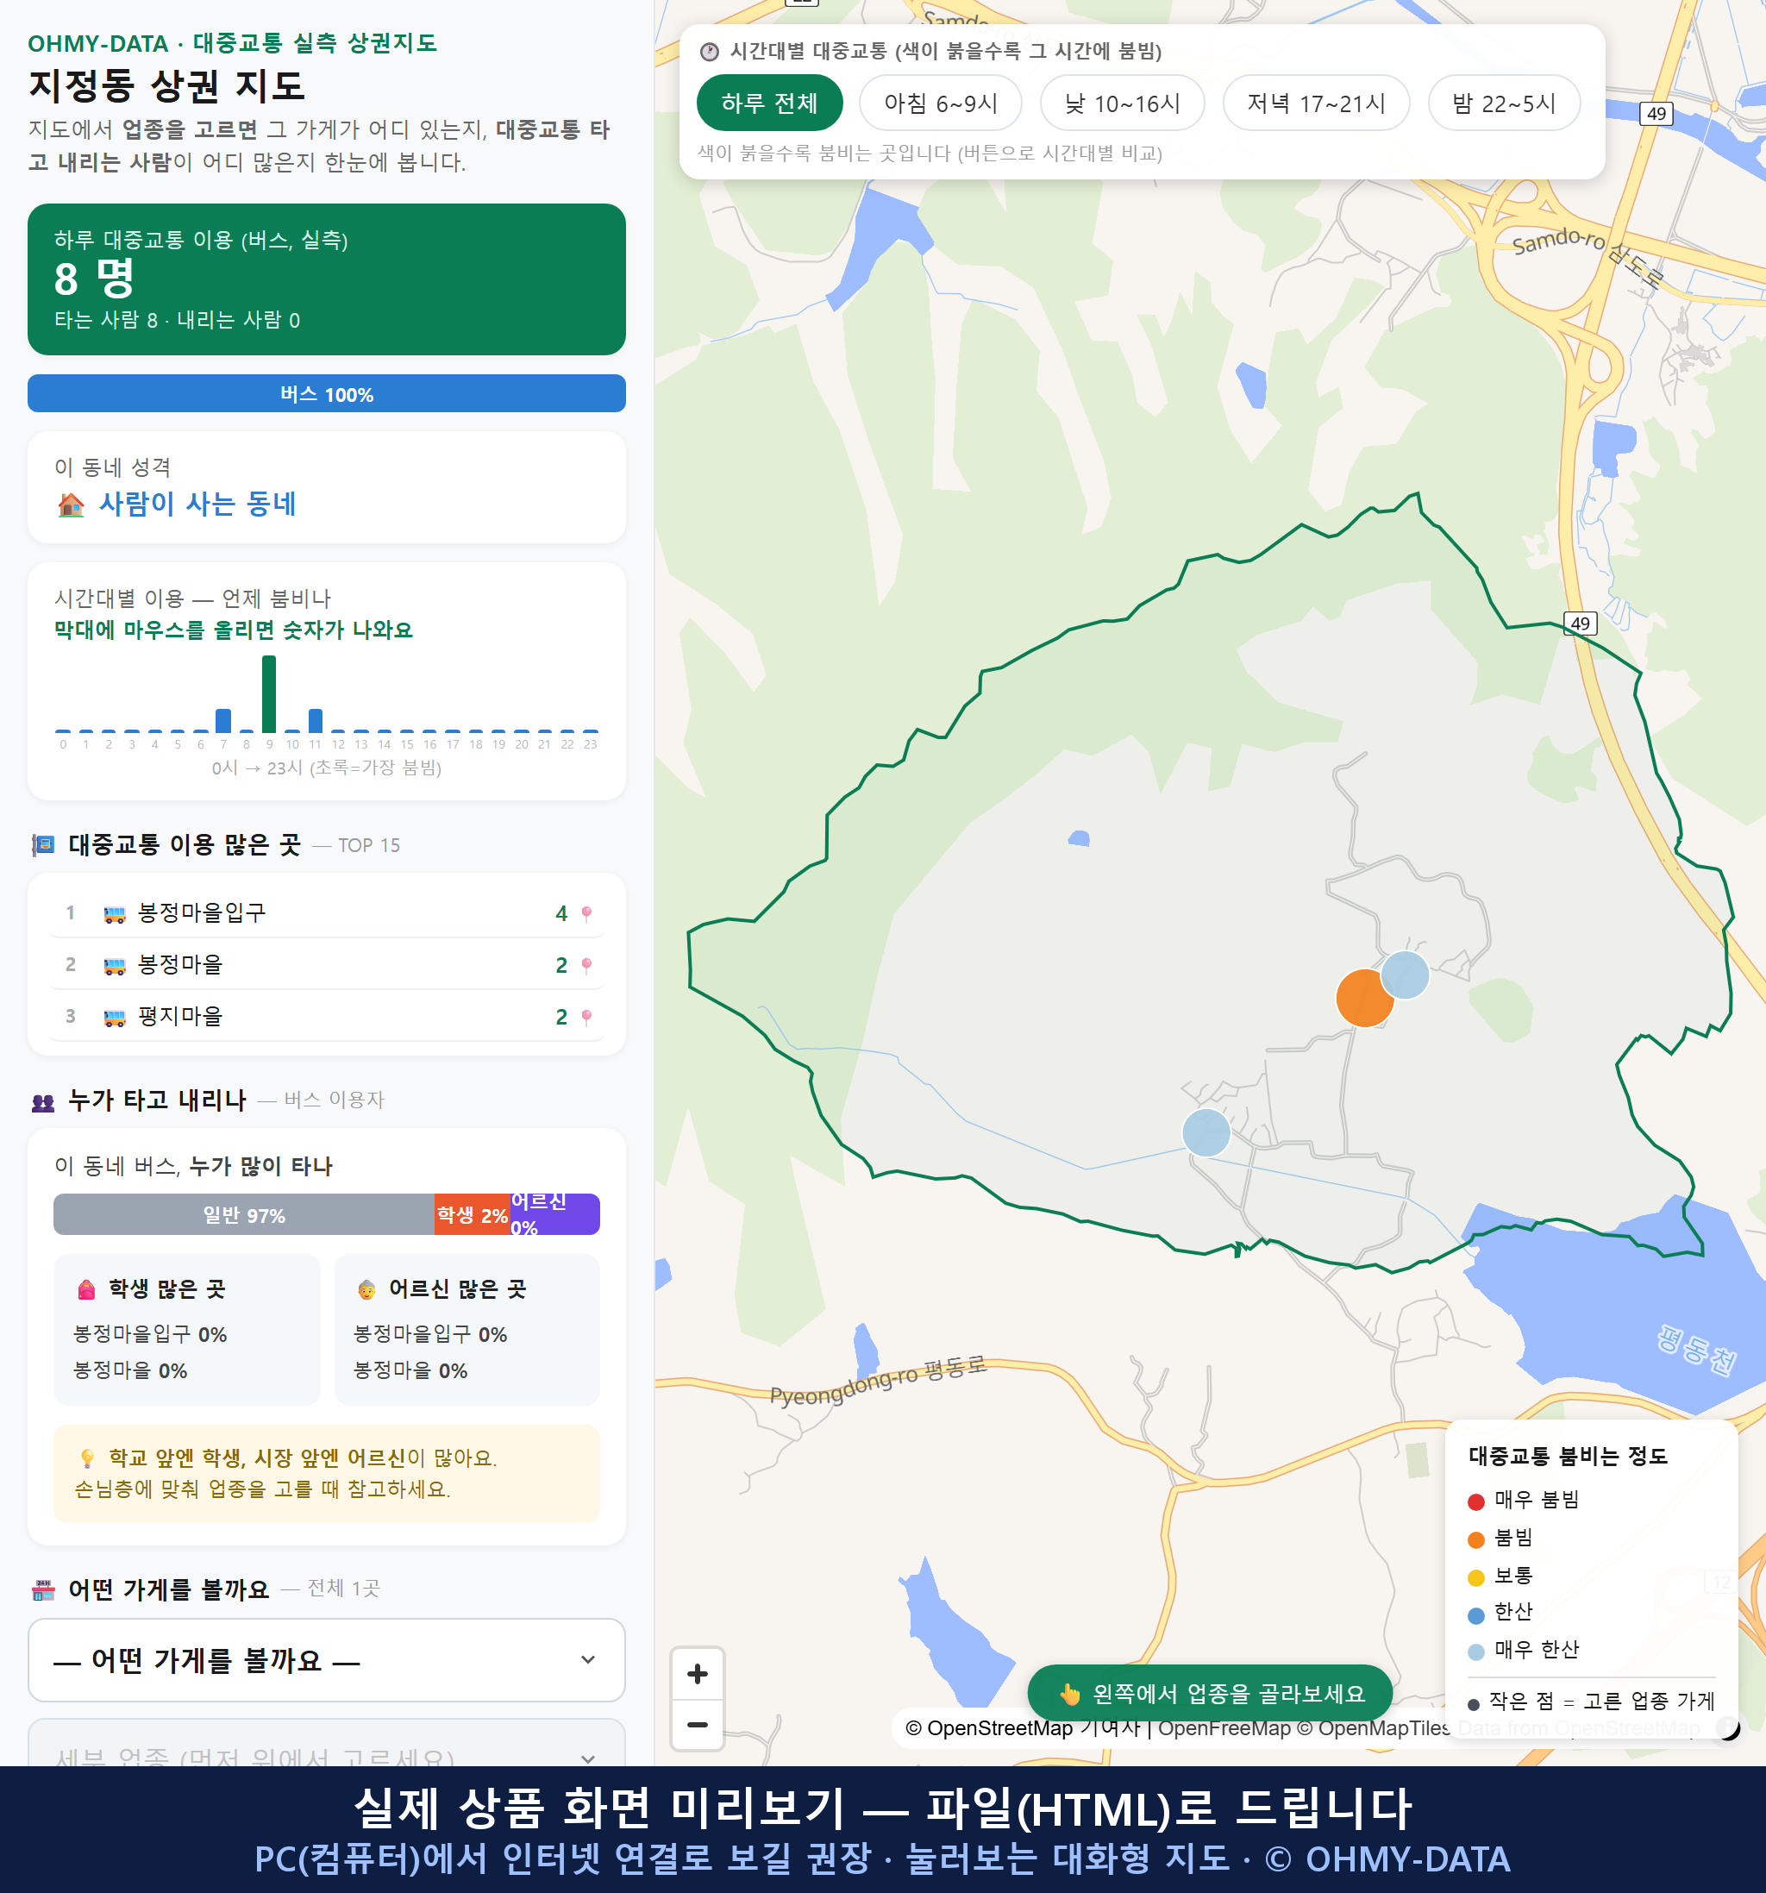The width and height of the screenshot is (1766, 1893).
Task: Click the 어르신 많은 곳 face icon
Action: (x=366, y=1289)
